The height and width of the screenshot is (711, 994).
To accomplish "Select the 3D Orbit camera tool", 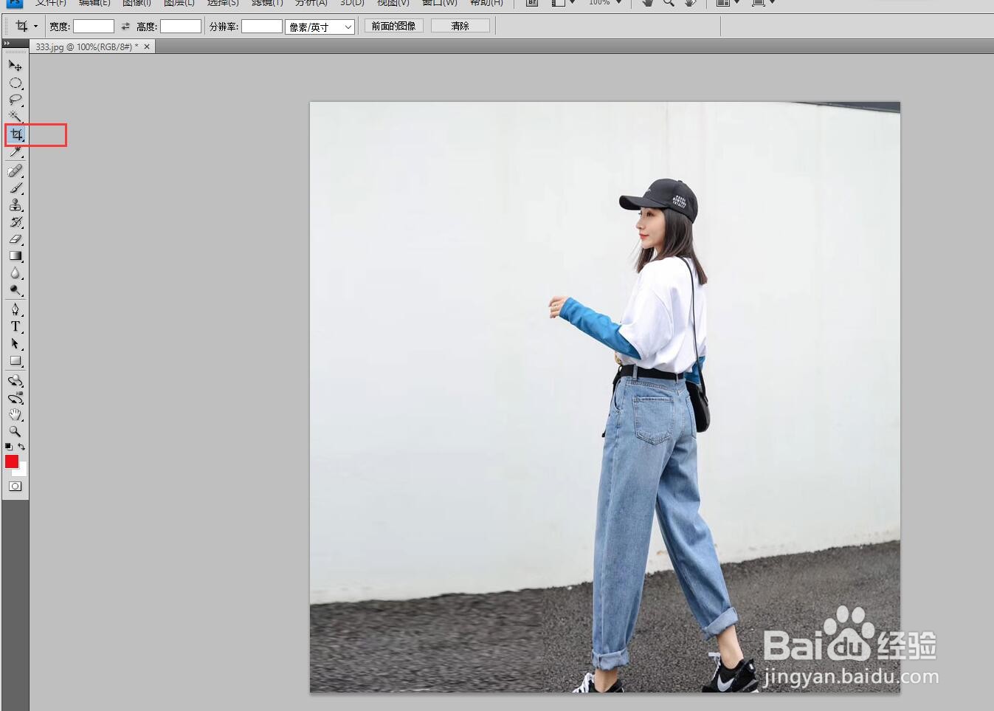I will pos(15,397).
